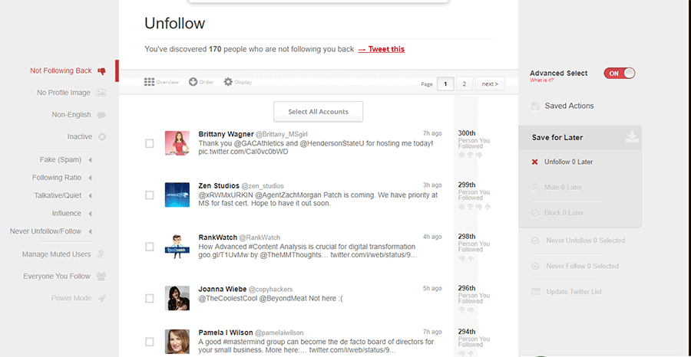691x357 pixels.
Task: Click Brittany Wagner's avatar thumbnail
Action: click(x=177, y=143)
